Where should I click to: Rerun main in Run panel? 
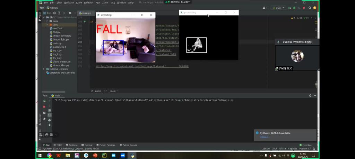tap(44, 101)
